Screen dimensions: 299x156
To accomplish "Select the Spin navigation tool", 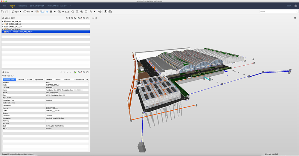I will tap(15, 12).
